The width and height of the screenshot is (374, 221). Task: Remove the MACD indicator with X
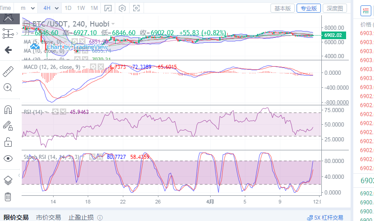point(101,67)
